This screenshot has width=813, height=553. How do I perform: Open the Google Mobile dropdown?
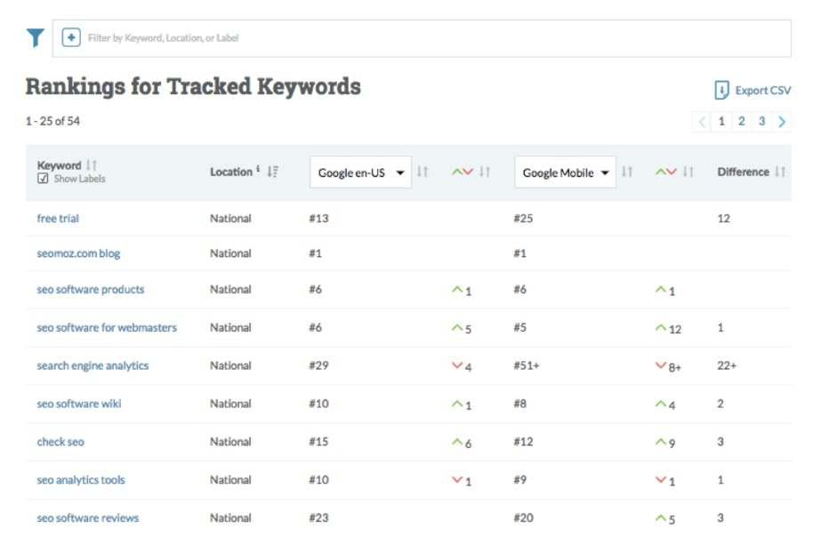565,172
